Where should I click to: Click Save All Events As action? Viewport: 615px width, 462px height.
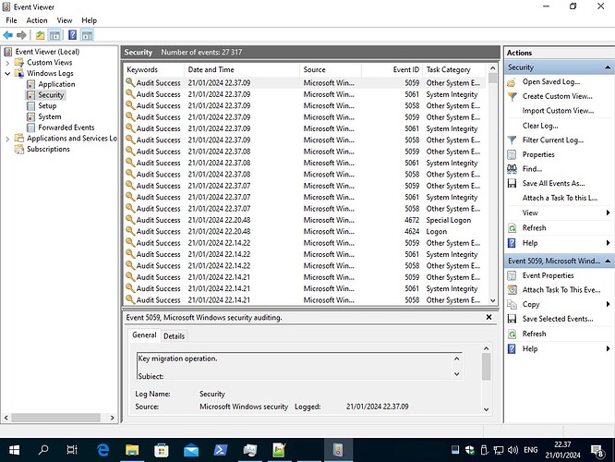[x=553, y=184]
